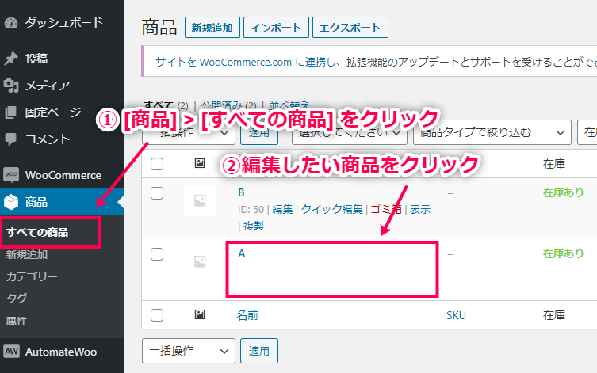Screen dimensions: 597x373
Task: Click the bottom 適用 apply button
Action: click(x=259, y=351)
